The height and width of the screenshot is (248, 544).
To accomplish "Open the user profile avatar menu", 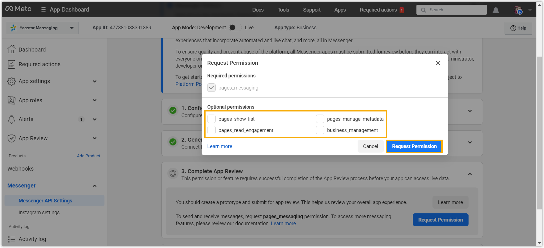I will (518, 10).
